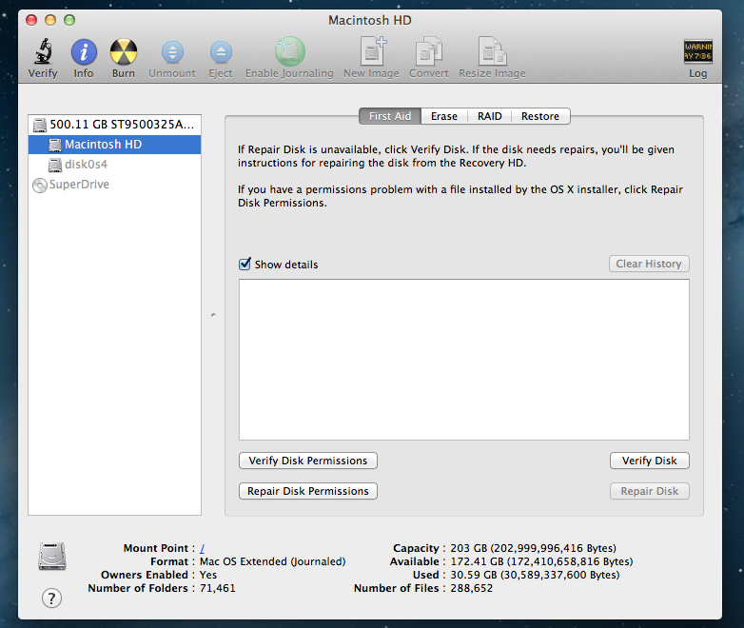Click the Convert toolbar icon
Image resolution: width=744 pixels, height=628 pixels.
[x=429, y=51]
